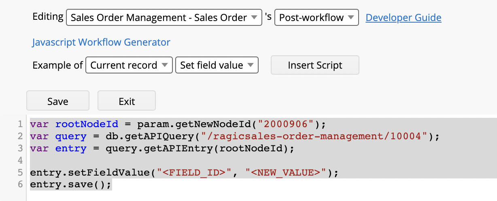This screenshot has width=497, height=201.
Task: Open the Developer Guide link
Action: click(x=404, y=18)
